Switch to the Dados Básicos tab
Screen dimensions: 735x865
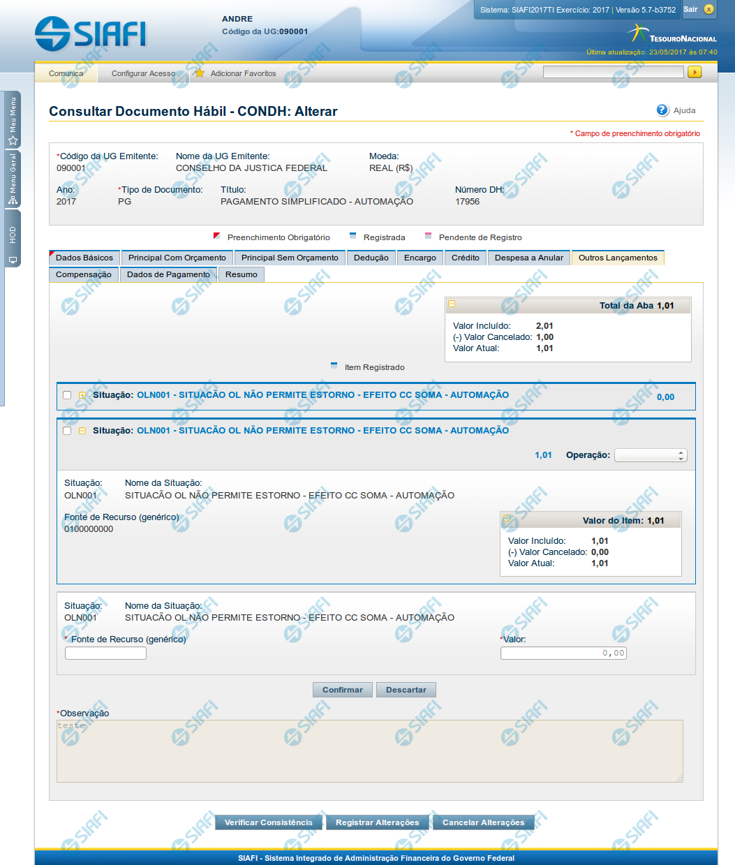[84, 258]
